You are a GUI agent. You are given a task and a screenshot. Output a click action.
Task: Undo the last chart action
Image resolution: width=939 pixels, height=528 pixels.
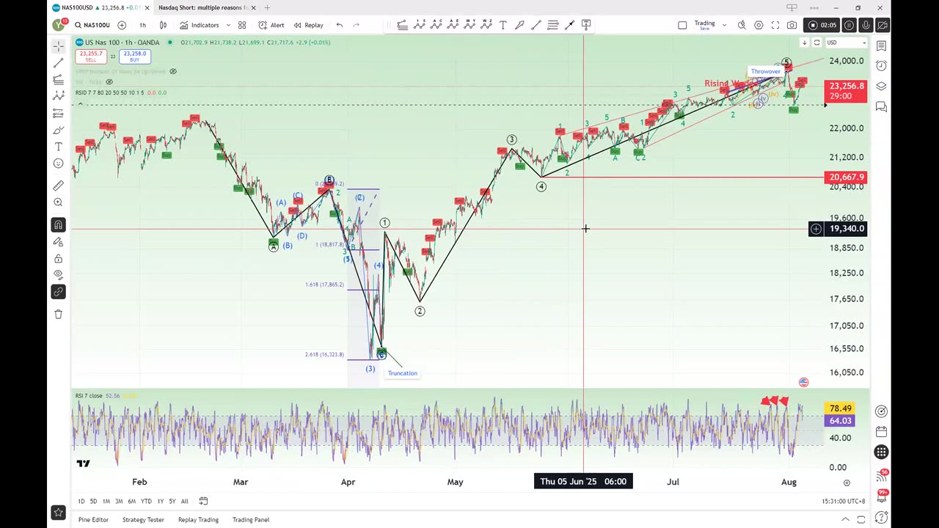(x=339, y=25)
